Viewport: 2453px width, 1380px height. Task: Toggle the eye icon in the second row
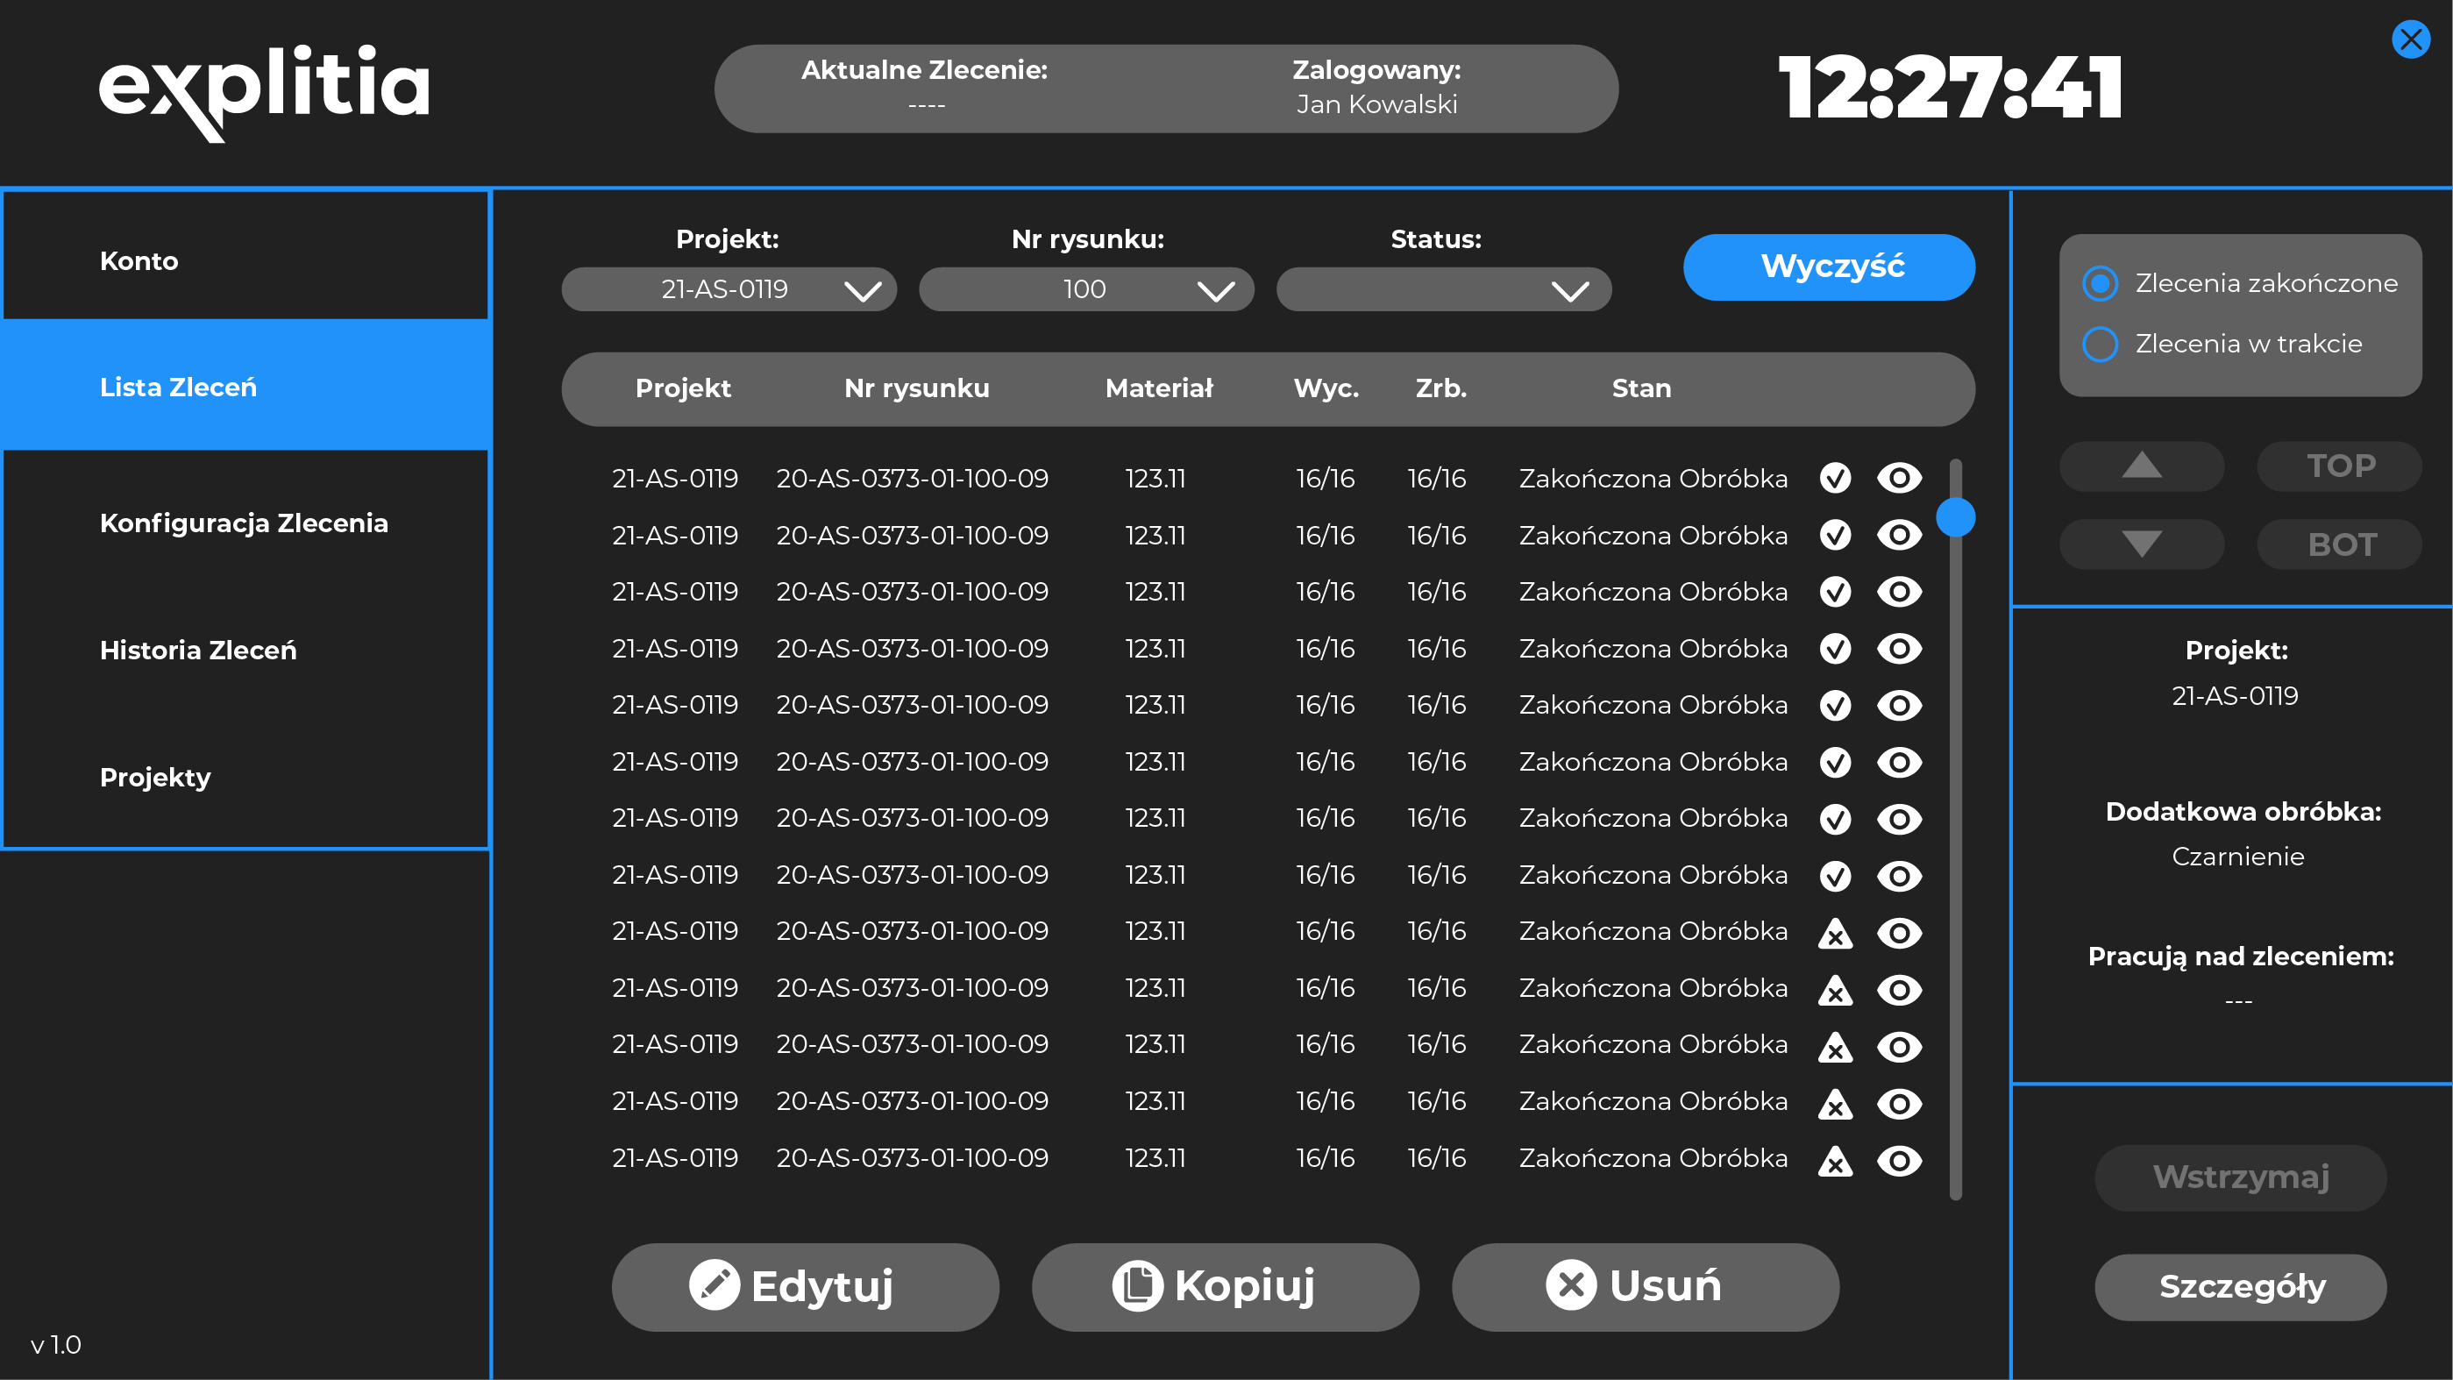click(x=1899, y=535)
